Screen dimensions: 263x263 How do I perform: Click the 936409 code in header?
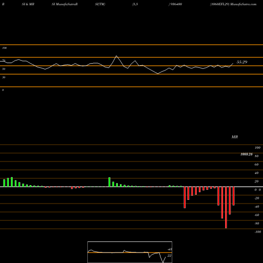click(x=176, y=4)
